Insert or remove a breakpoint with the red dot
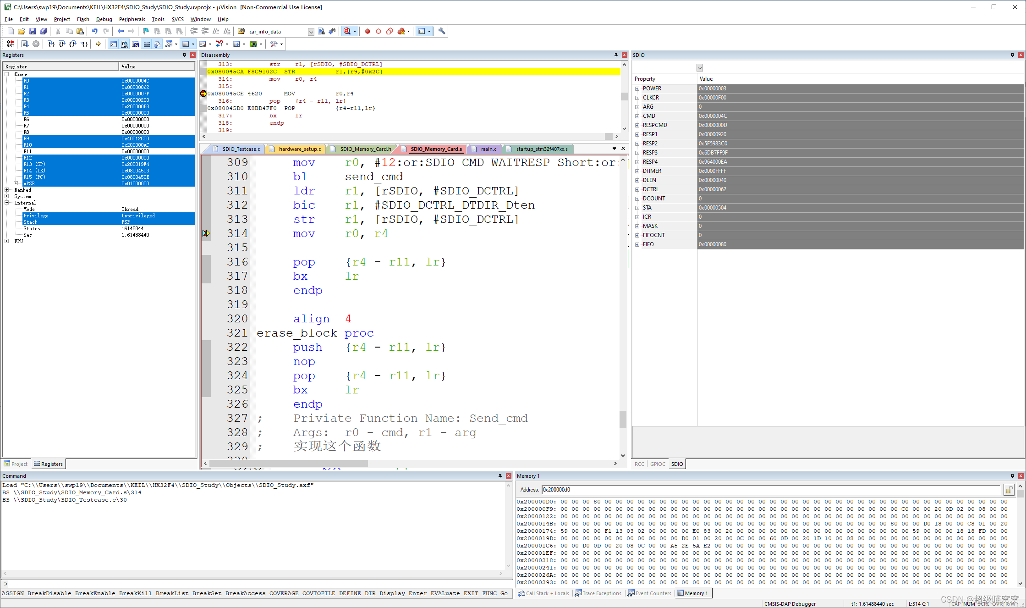 (368, 31)
